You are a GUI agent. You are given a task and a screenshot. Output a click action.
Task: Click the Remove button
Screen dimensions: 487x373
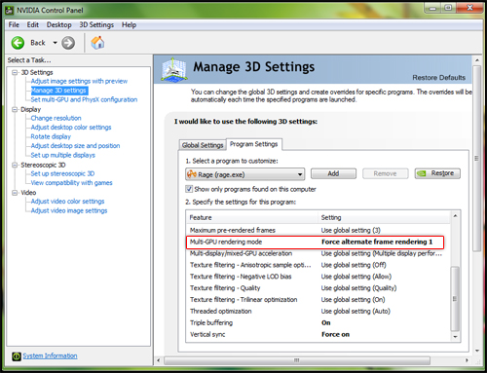point(386,173)
